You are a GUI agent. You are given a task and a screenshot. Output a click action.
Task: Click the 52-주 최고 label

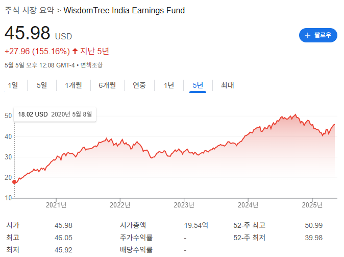(250, 225)
